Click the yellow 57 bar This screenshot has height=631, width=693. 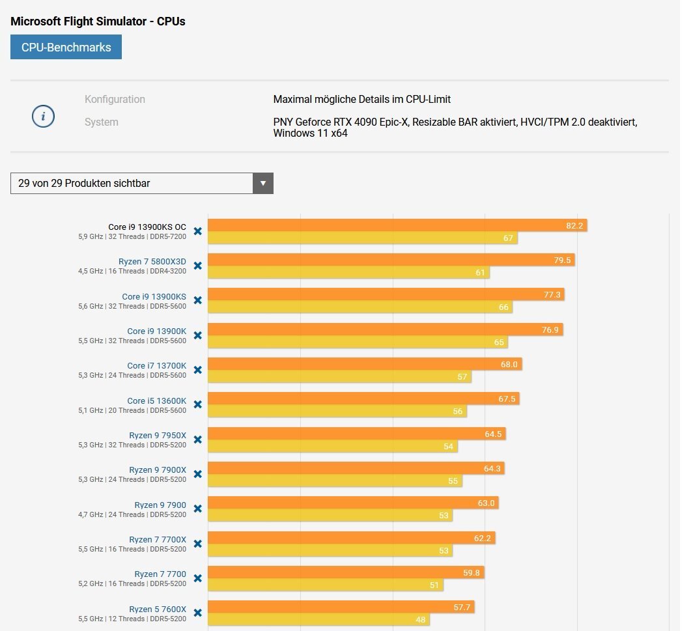click(x=339, y=376)
